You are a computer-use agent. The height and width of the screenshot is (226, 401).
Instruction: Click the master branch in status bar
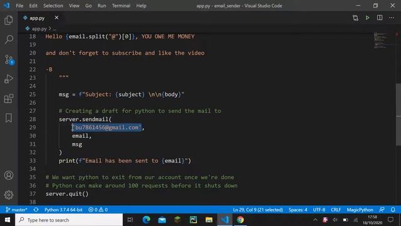(16, 210)
